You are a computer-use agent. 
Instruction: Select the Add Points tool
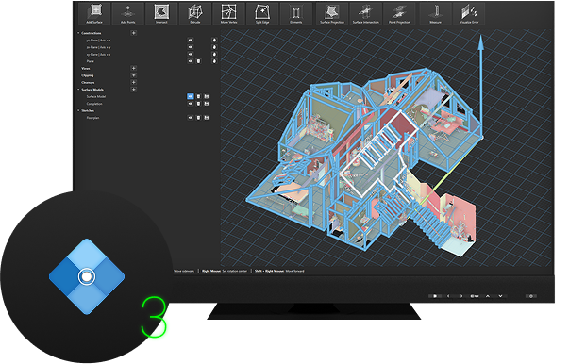pos(127,14)
